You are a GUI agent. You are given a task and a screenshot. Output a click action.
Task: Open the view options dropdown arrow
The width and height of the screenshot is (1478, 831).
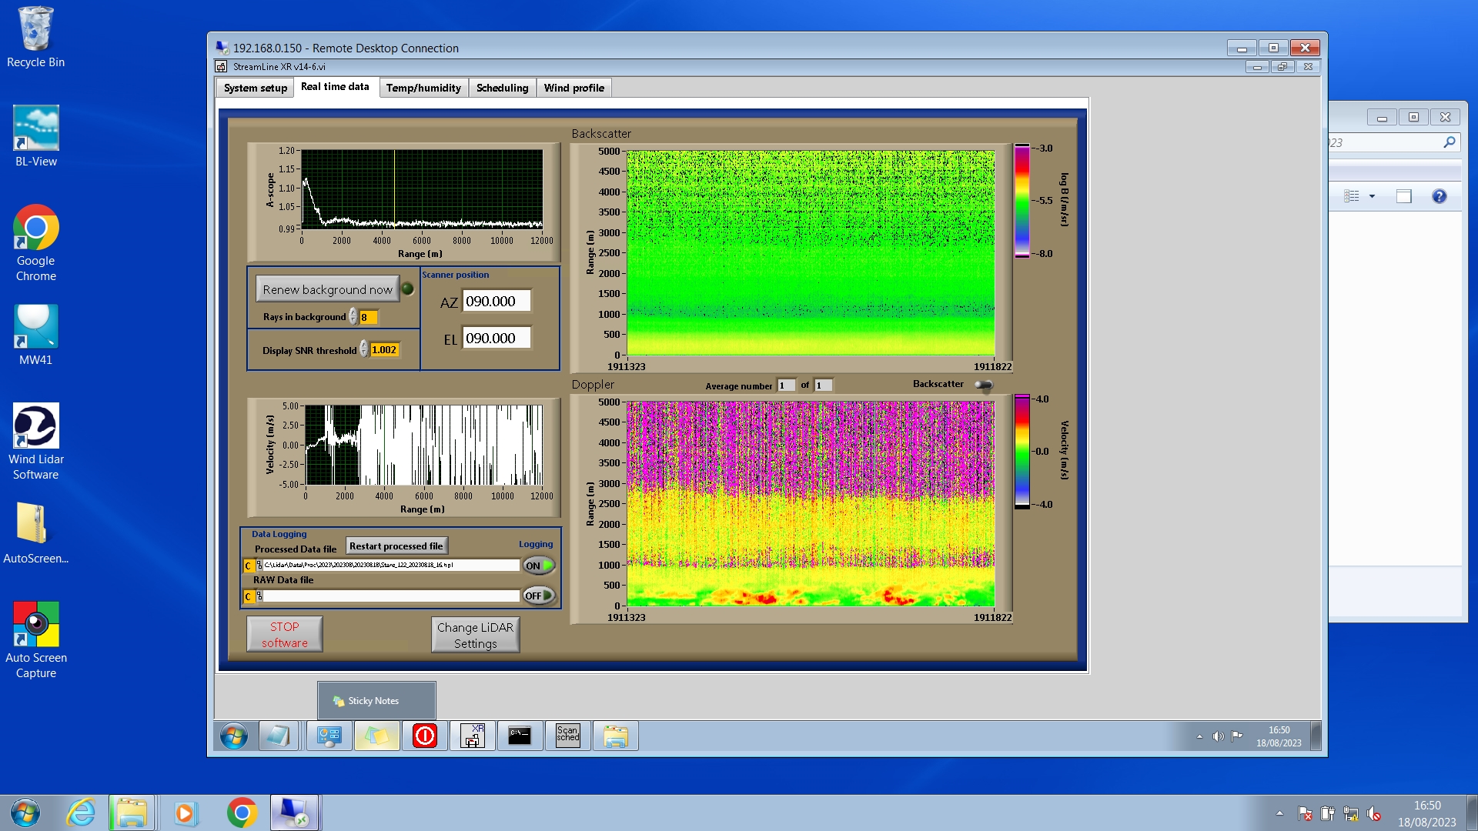pyautogui.click(x=1372, y=197)
